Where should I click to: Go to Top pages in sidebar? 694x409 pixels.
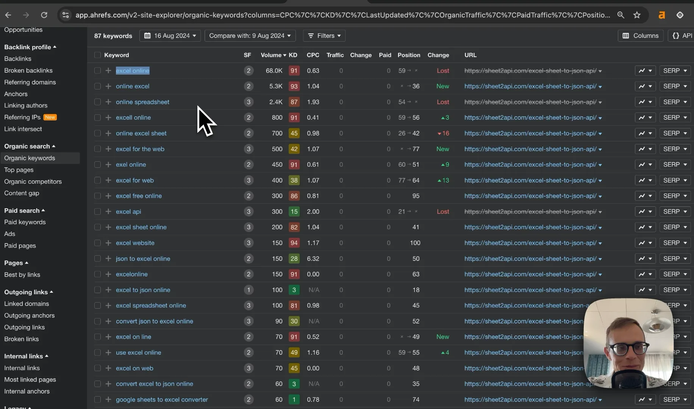click(19, 170)
